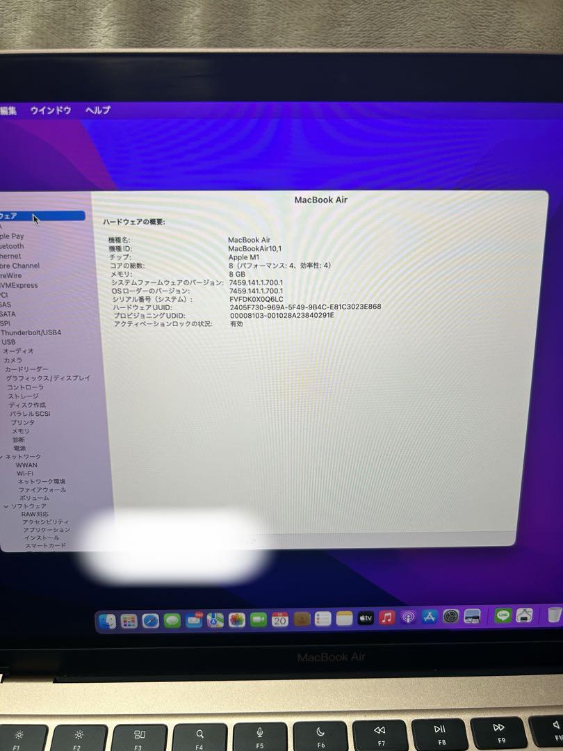Open App Store in dock
563x751 pixels.
[430, 616]
